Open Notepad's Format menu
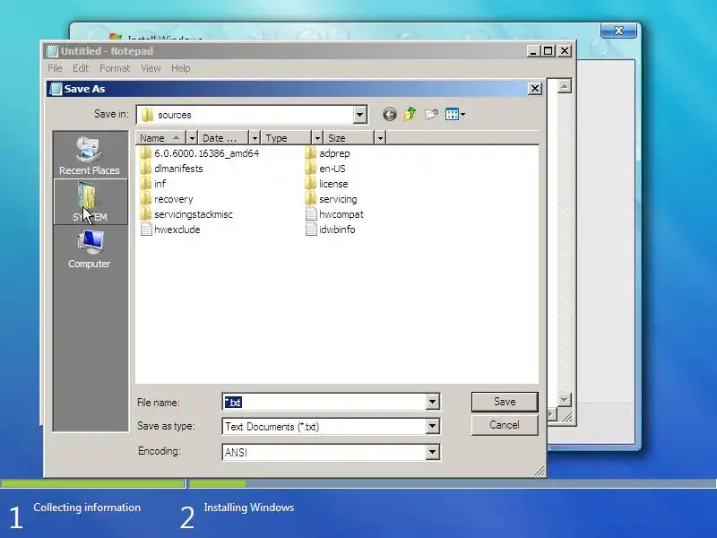The height and width of the screenshot is (538, 717). click(115, 68)
